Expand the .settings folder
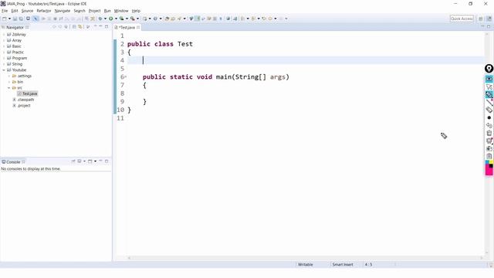Viewport: 494px width, 278px height. (x=8, y=76)
